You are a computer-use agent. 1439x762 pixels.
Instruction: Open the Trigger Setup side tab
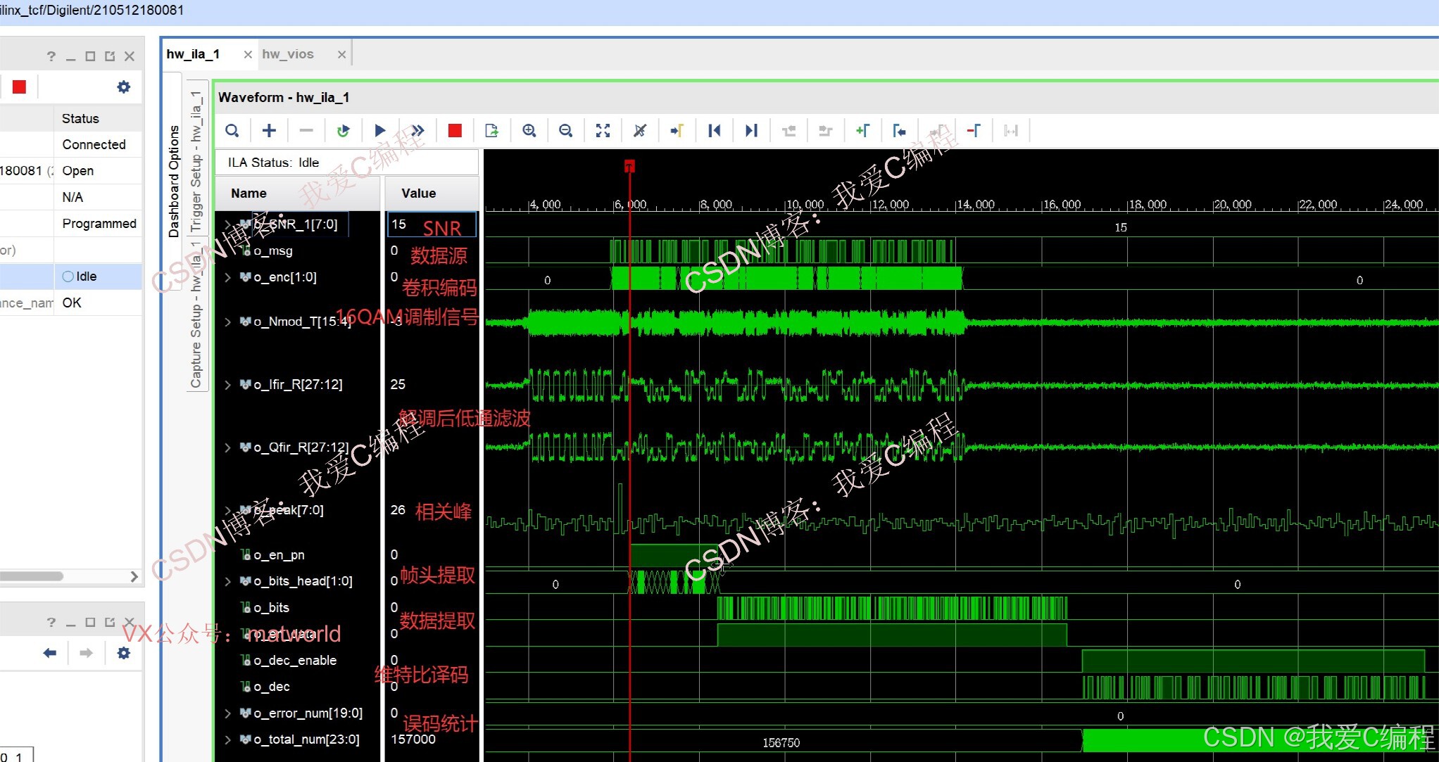[x=196, y=162]
